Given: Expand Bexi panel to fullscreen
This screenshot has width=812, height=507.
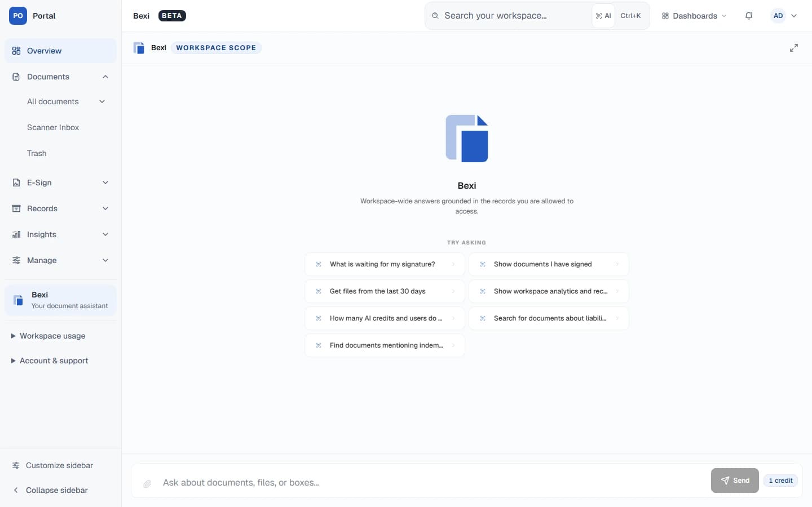Looking at the screenshot, I should [x=794, y=48].
